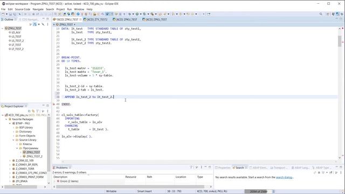Click the heap memory usage bar
This screenshot has height=194, width=345.
tap(258, 191)
